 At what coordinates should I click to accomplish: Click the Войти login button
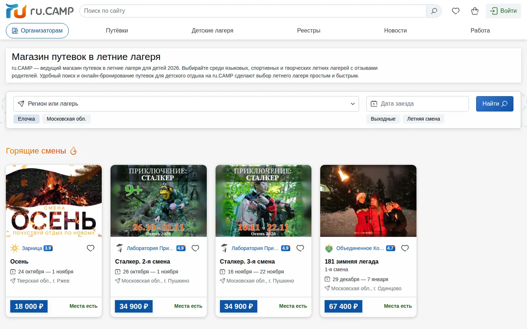503,11
